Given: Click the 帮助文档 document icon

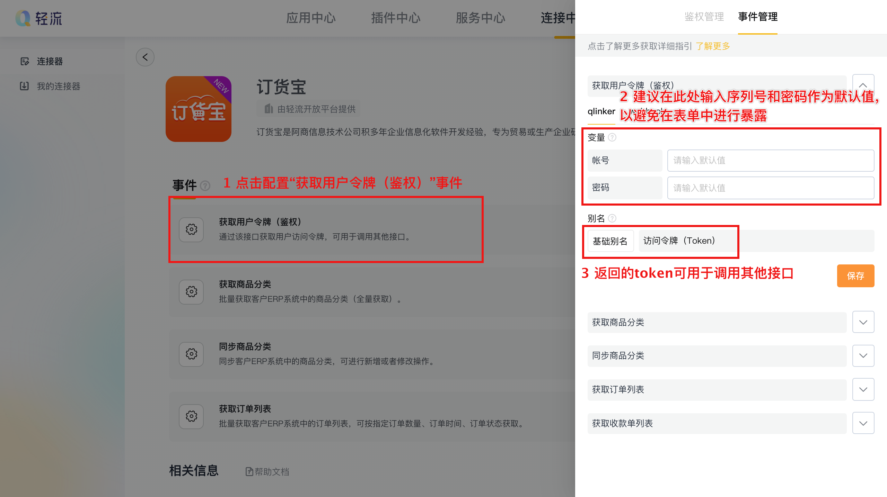Looking at the screenshot, I should click(249, 471).
